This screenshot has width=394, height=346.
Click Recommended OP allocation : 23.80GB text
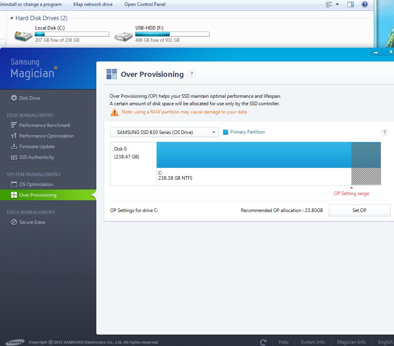click(281, 210)
